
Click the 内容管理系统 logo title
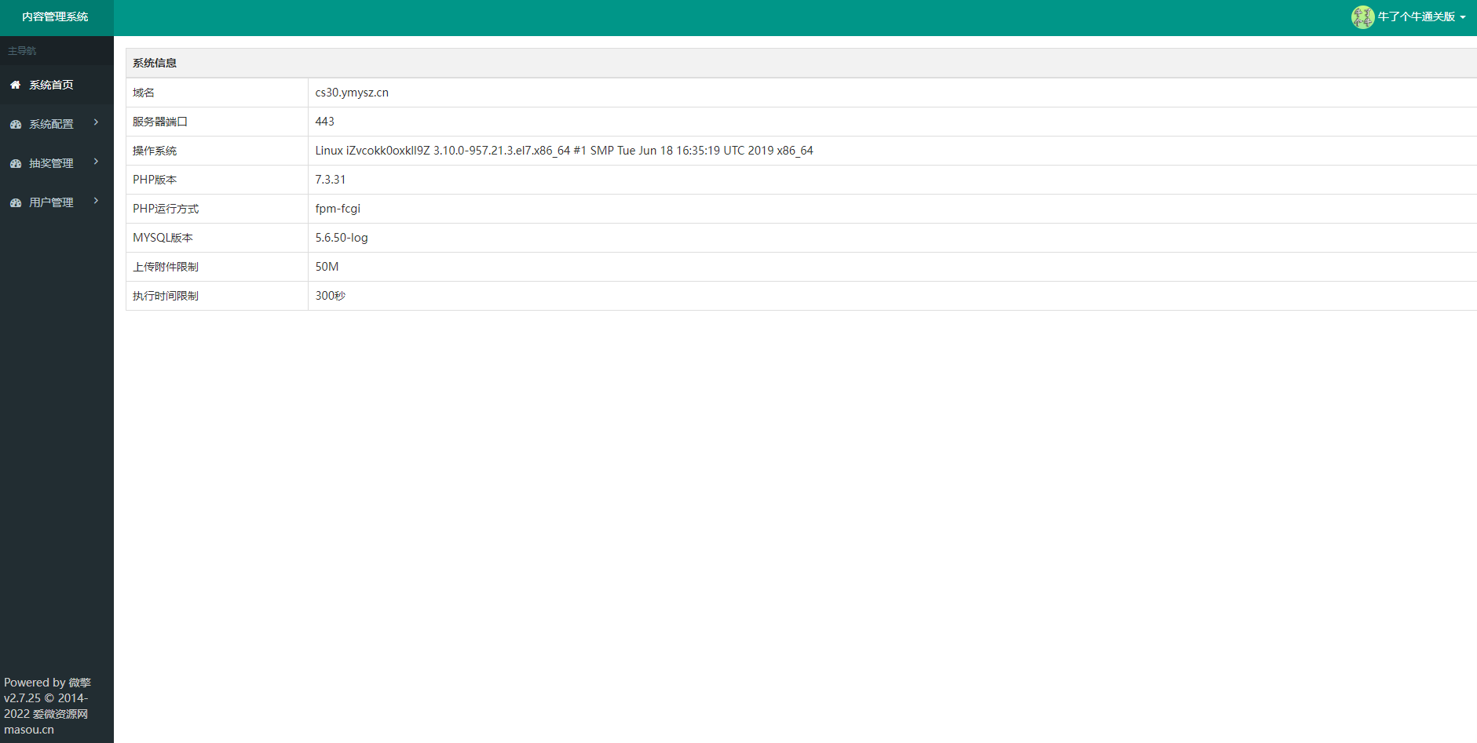(55, 16)
